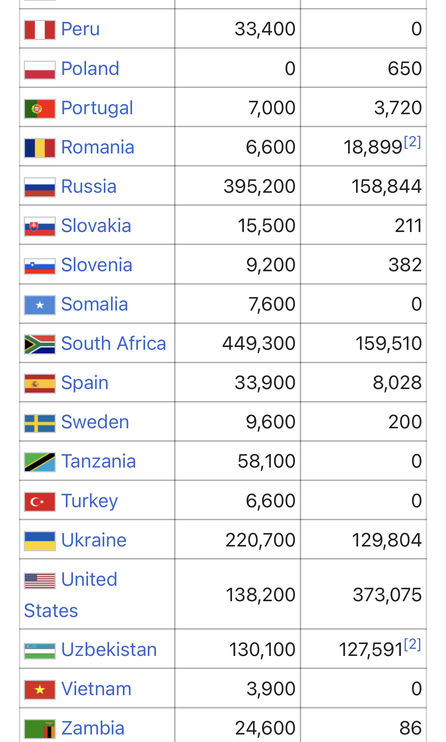Go to the Spain link
Screen dimensions: 446x742
pos(85,383)
